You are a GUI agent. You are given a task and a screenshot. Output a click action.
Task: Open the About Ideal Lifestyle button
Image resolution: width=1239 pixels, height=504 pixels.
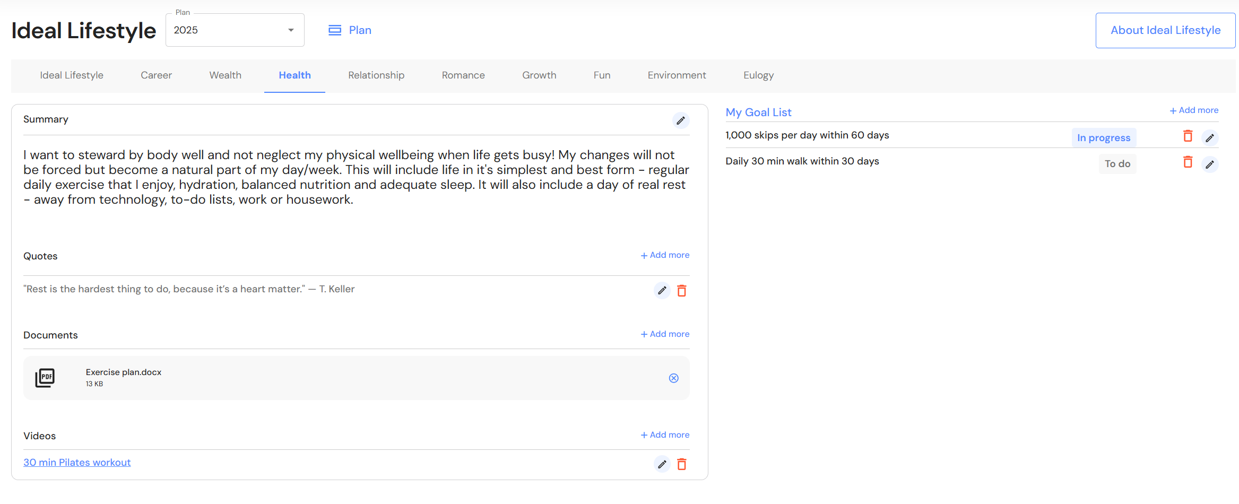(x=1165, y=30)
